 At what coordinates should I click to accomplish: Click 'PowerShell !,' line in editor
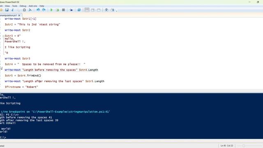(15, 42)
